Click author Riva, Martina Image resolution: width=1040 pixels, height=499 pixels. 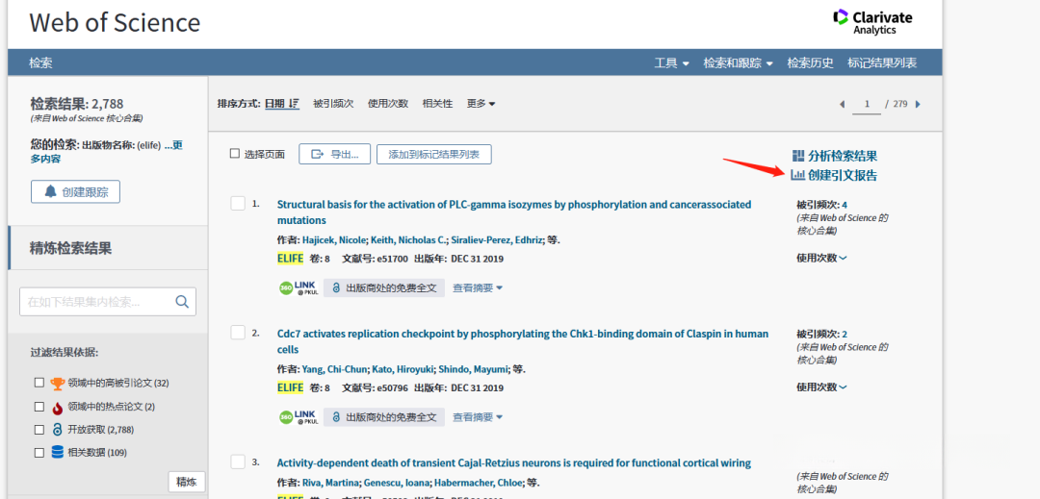tap(331, 482)
